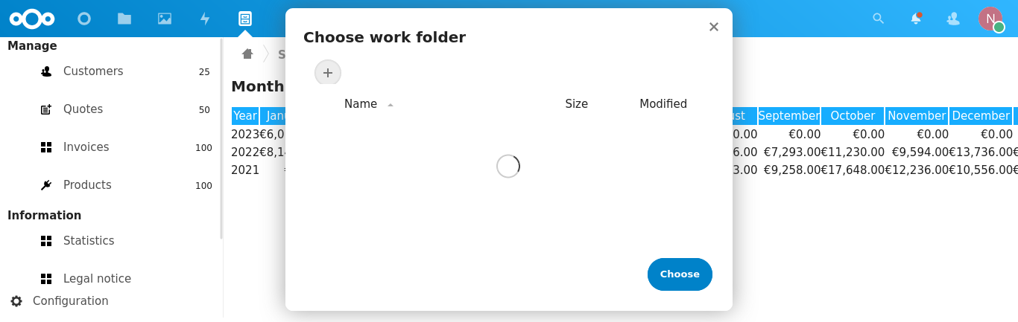Sort folder list by Modified date
This screenshot has height=322, width=1018.
click(x=663, y=104)
